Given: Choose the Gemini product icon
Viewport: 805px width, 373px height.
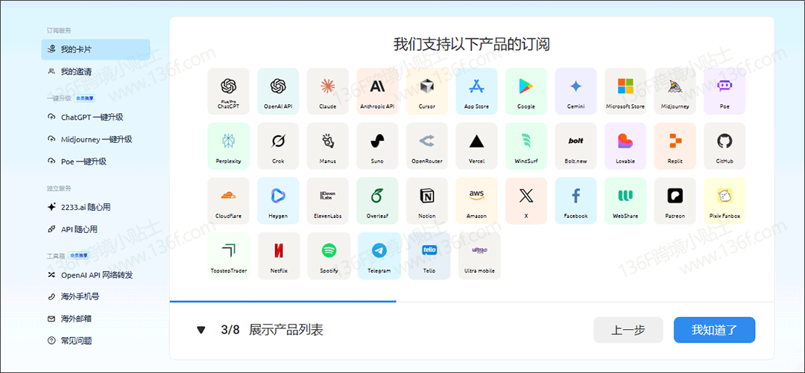Looking at the screenshot, I should coord(575,86).
